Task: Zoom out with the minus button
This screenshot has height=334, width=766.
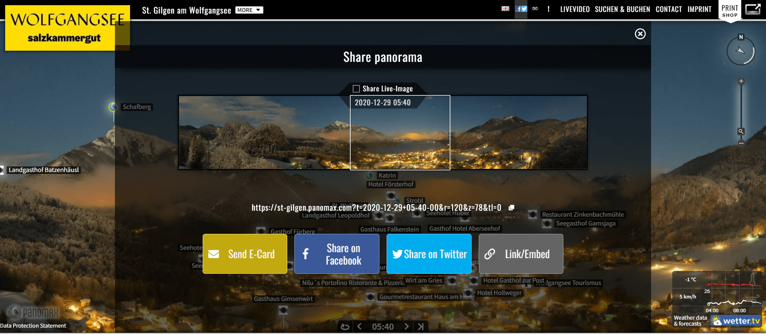Action: tap(741, 143)
